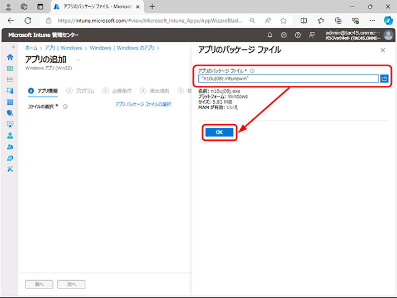
Task: Open アプリ | Windows breadcrumb link
Action: coord(63,48)
